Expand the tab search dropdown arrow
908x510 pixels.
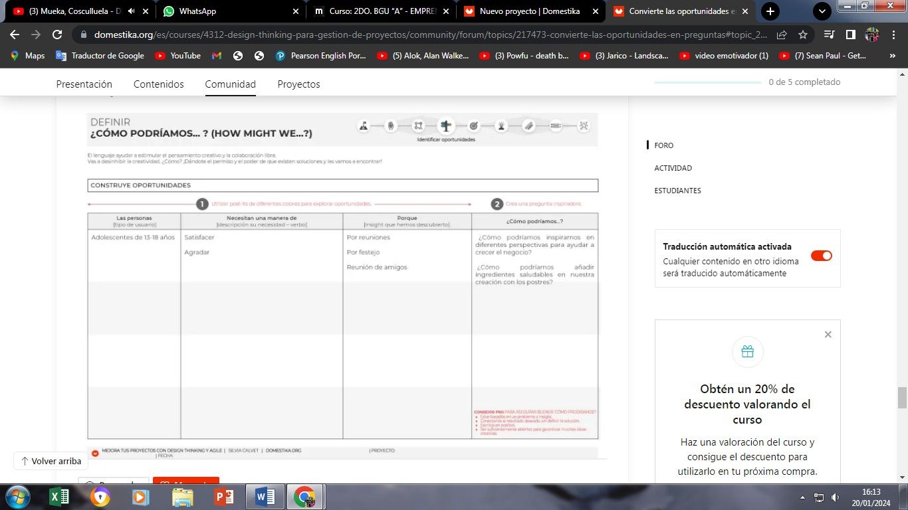[822, 11]
